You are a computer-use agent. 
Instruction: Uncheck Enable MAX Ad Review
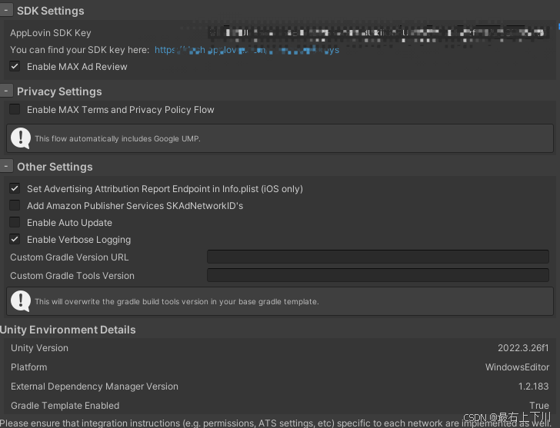click(x=15, y=66)
